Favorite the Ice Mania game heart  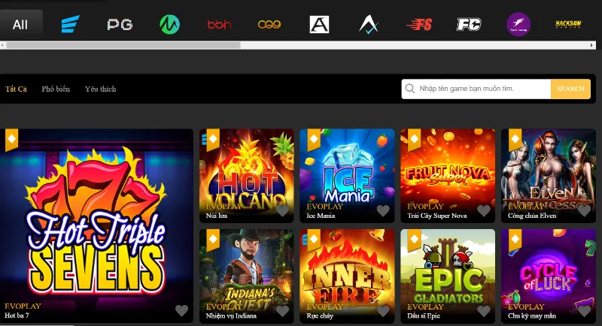click(383, 211)
